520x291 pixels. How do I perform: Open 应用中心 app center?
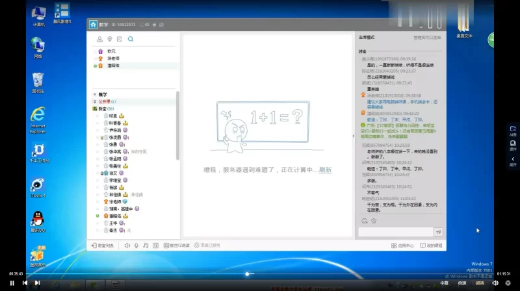click(x=403, y=246)
